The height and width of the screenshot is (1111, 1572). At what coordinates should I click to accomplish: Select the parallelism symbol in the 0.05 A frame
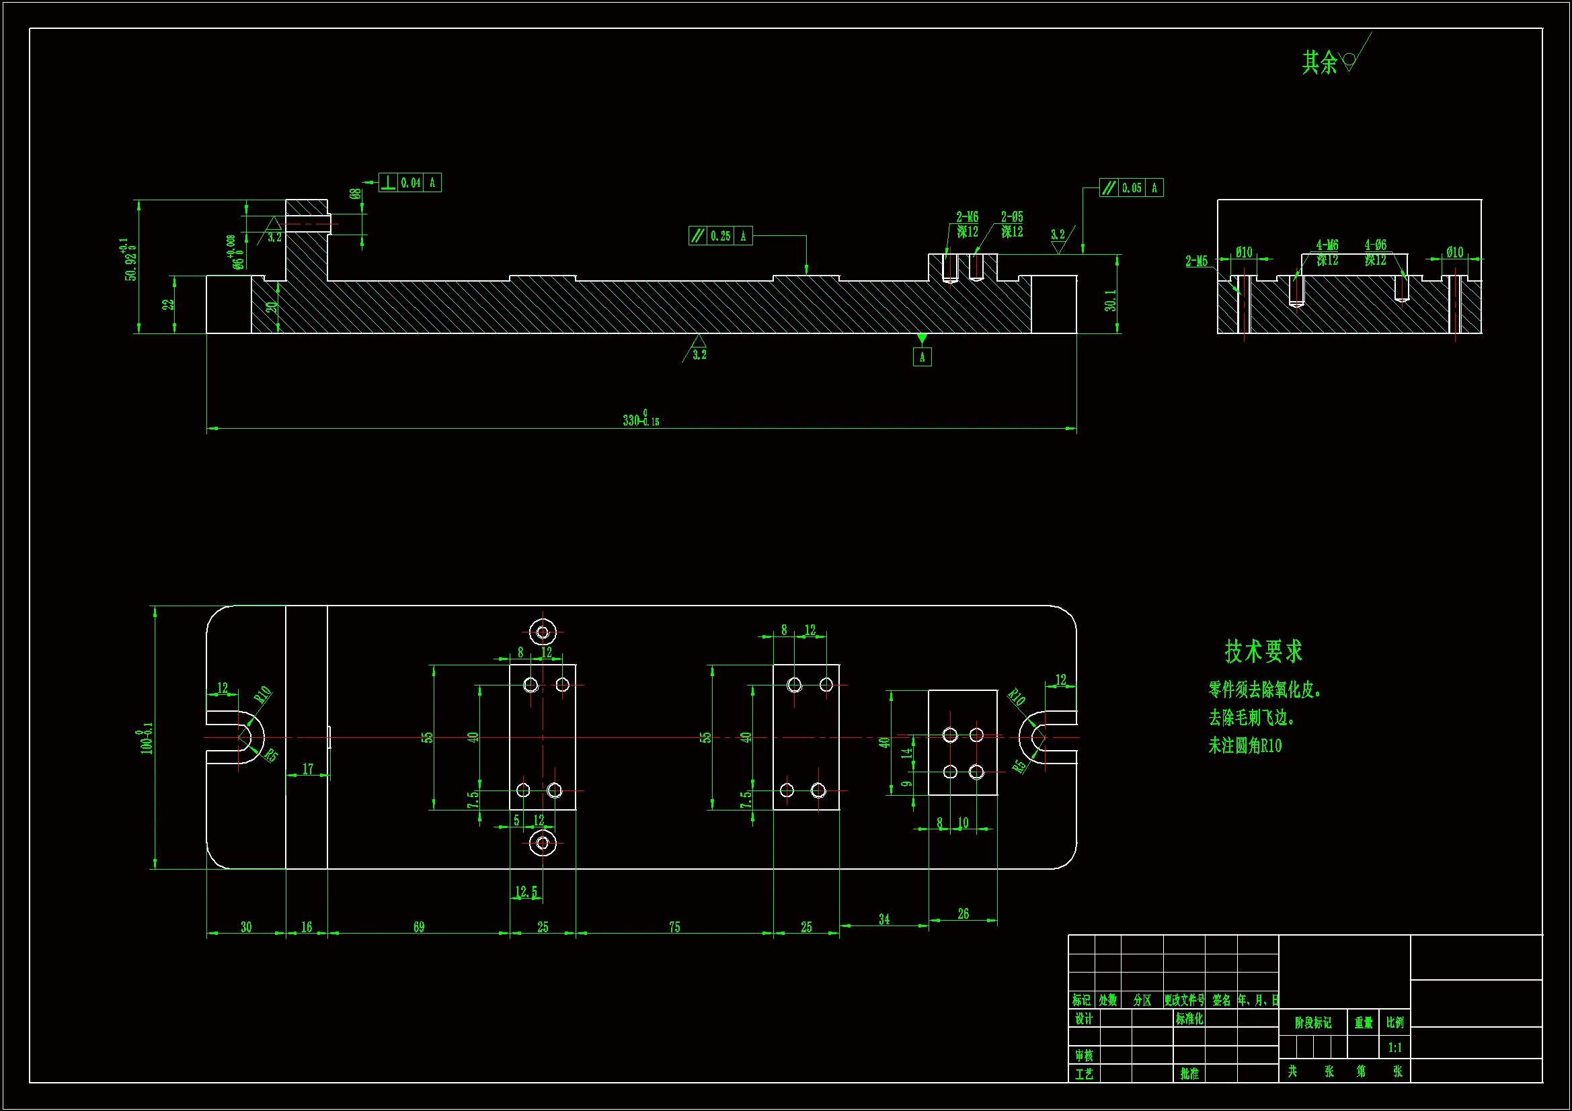(x=1109, y=188)
